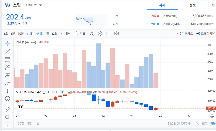Open chart settings gear in toolbar
Viewport: 216px width, 131px height.
point(100,34)
